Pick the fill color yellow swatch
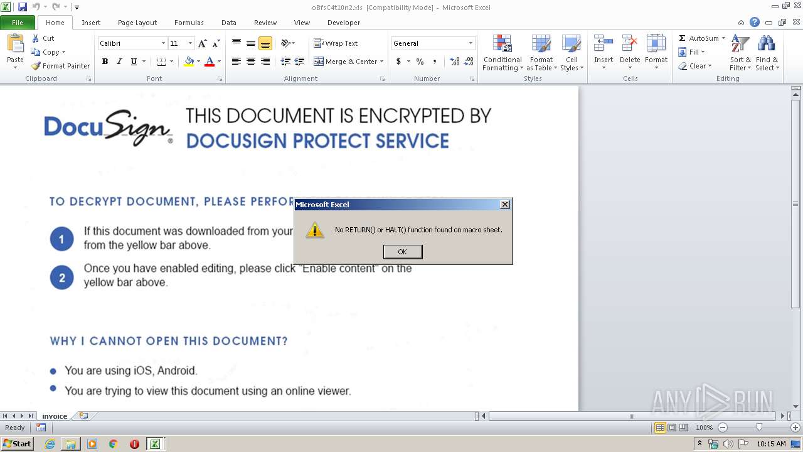This screenshot has width=803, height=452. pyautogui.click(x=189, y=62)
